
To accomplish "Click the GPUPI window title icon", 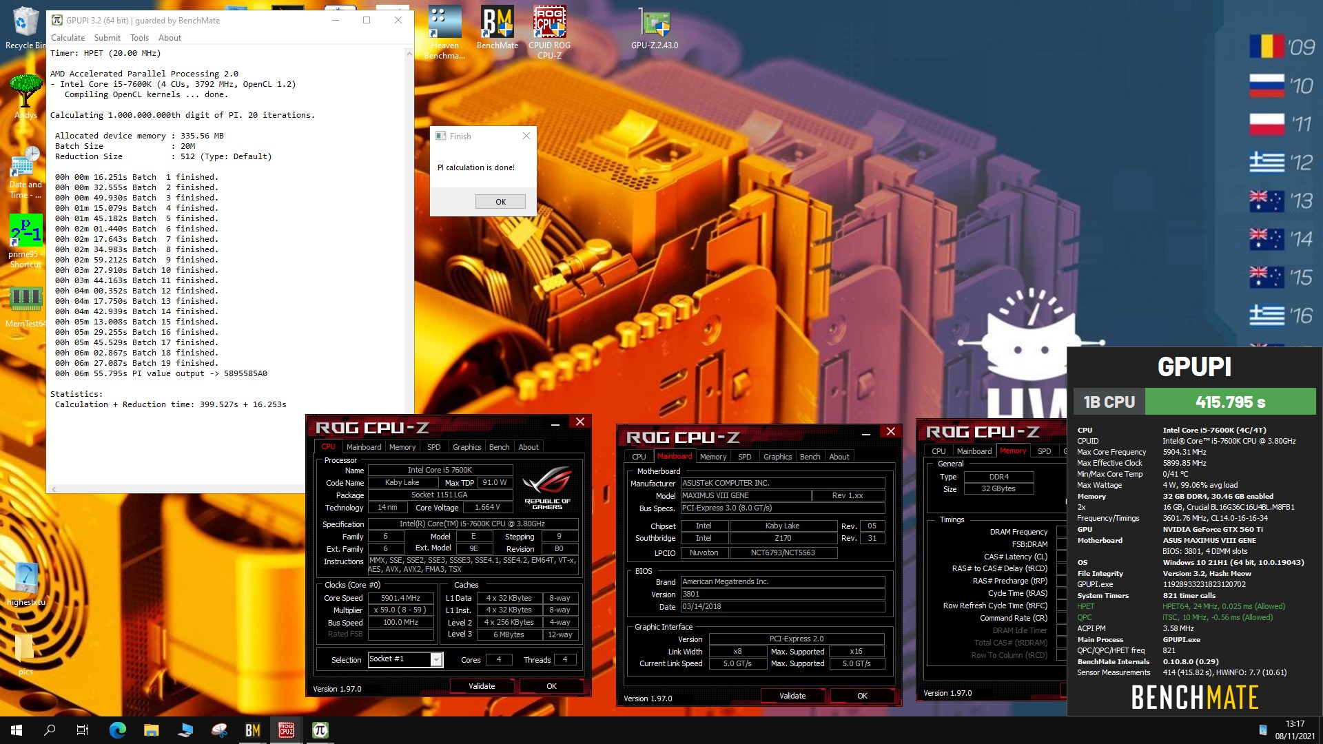I will (x=57, y=20).
